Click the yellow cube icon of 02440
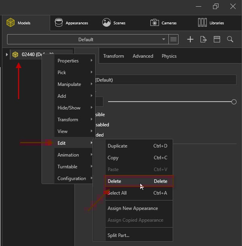 15,55
